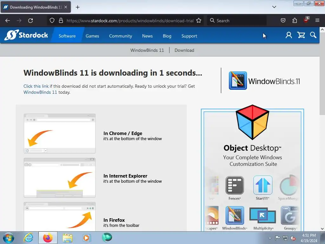The image size is (325, 244).
Task: Open the Blog nav item
Action: [x=167, y=36]
